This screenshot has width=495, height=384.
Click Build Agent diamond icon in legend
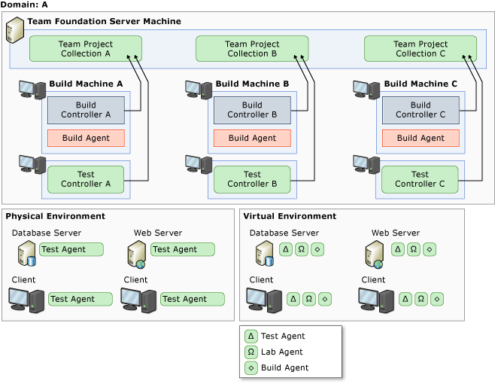[x=251, y=368]
